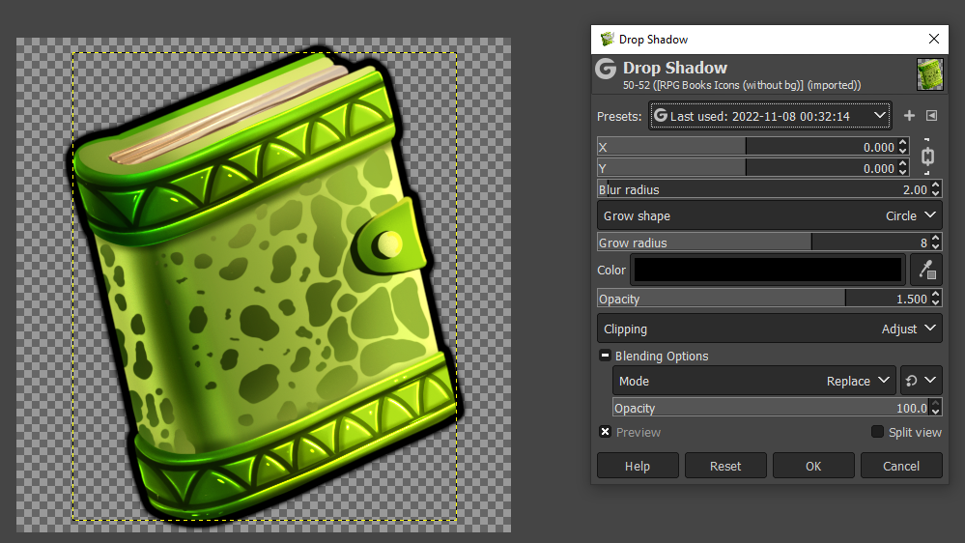Click the Reset button

pos(725,466)
